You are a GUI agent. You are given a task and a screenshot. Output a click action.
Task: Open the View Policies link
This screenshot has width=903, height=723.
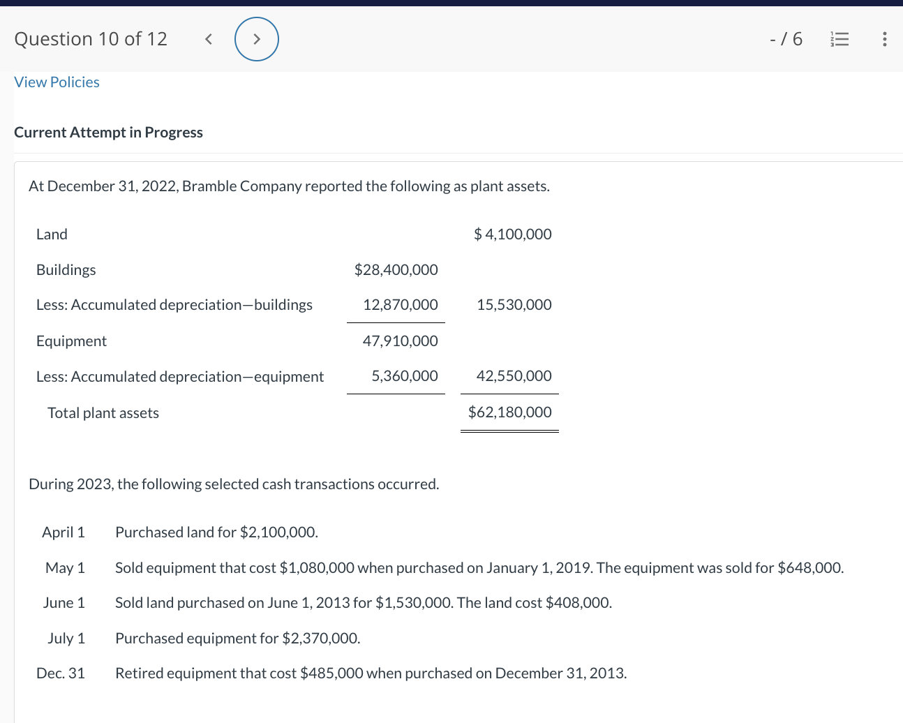pyautogui.click(x=57, y=82)
